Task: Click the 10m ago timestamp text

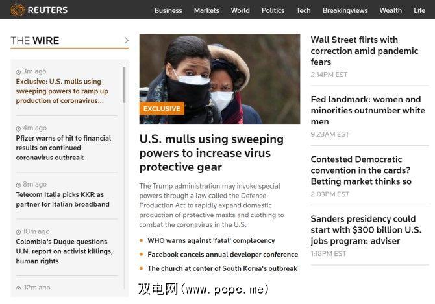Action: tap(36, 231)
